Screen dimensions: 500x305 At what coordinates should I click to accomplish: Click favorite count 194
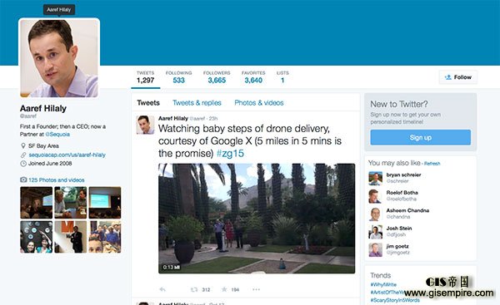coord(235,290)
